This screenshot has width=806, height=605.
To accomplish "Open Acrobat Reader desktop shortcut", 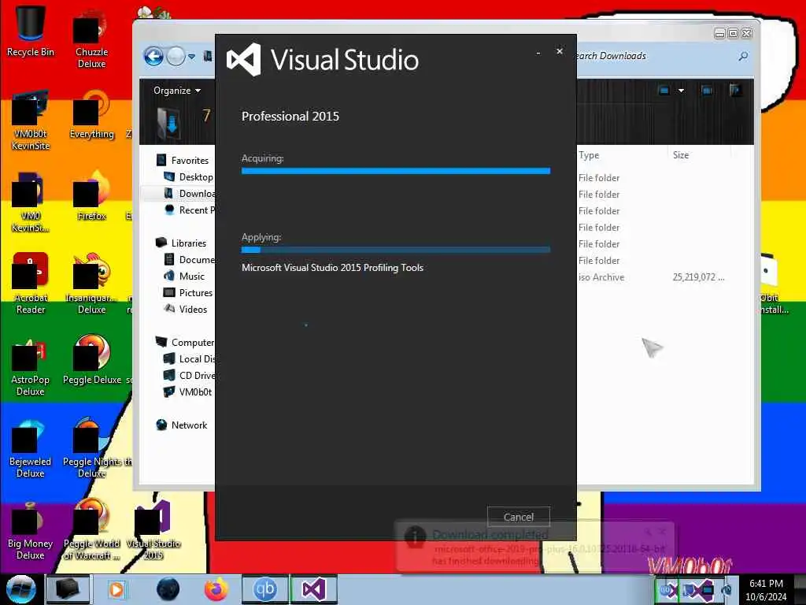I will [31, 284].
